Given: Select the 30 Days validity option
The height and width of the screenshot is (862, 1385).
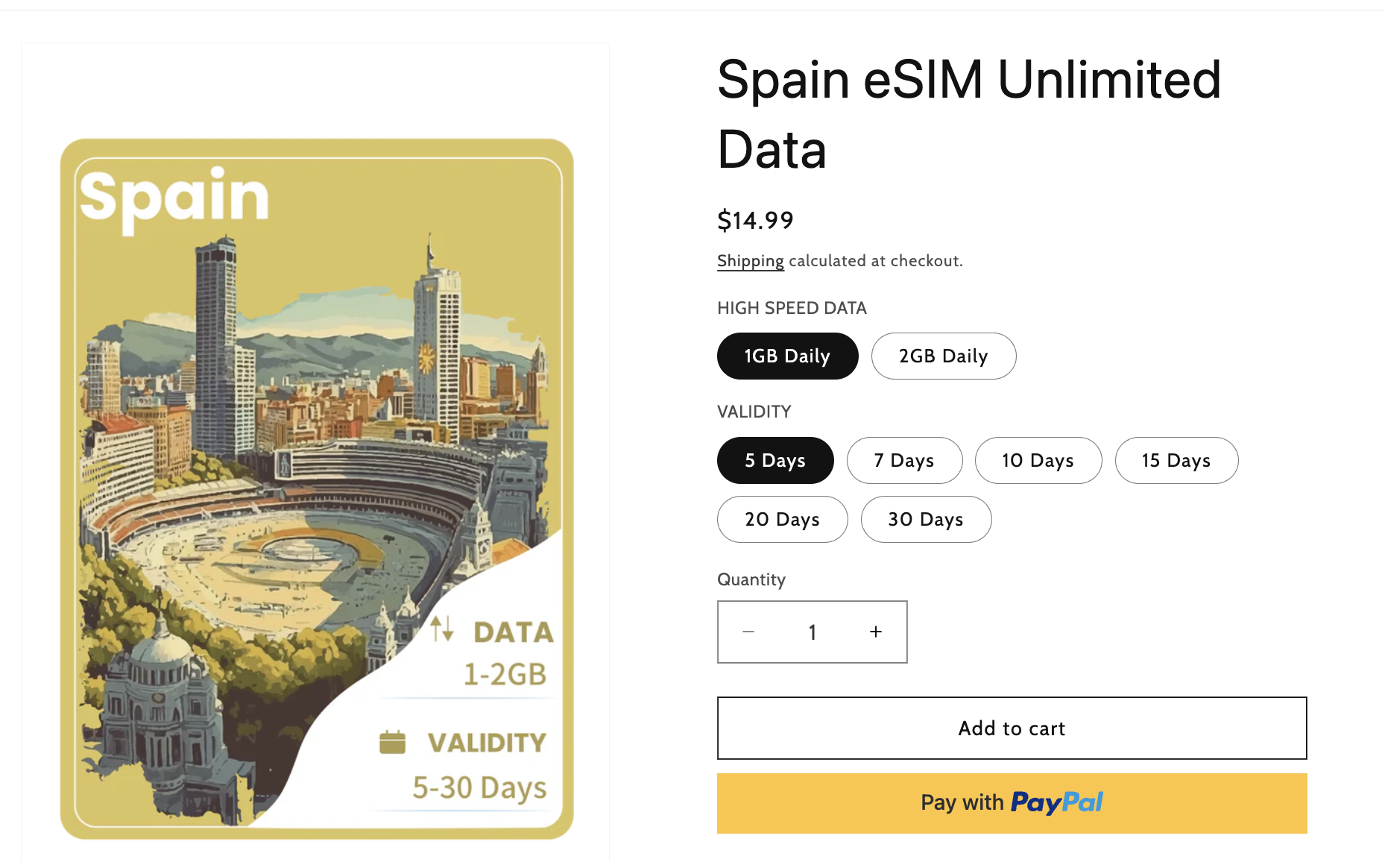Looking at the screenshot, I should point(925,520).
